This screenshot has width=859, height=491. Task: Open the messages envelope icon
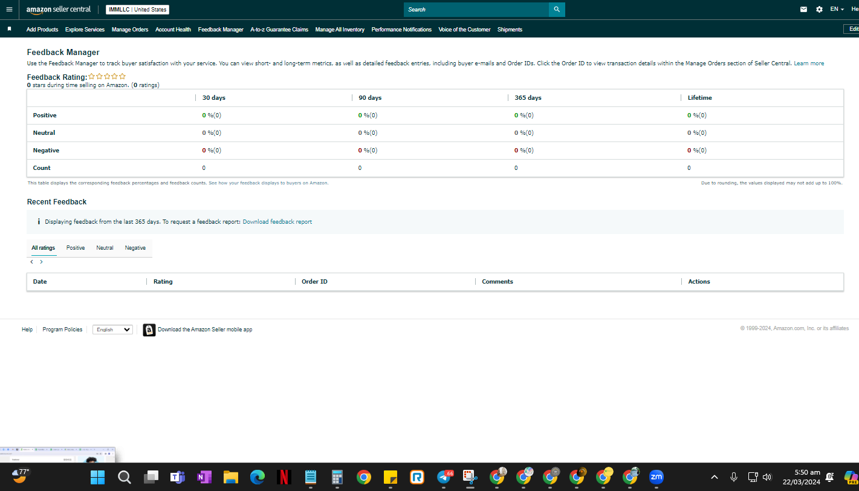coord(803,10)
